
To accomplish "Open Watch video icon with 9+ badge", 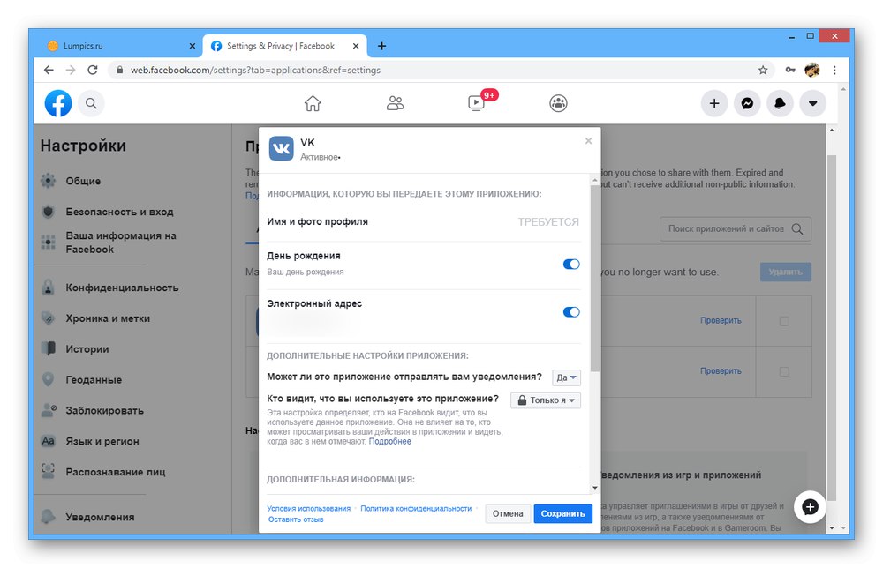I will click(477, 103).
